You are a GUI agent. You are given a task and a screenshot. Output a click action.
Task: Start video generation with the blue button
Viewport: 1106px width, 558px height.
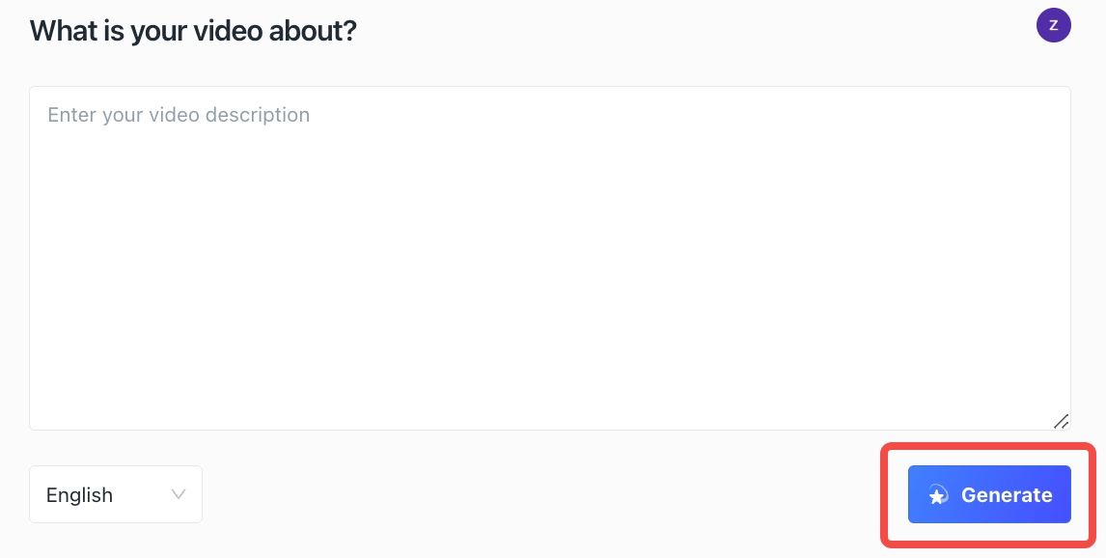point(989,494)
